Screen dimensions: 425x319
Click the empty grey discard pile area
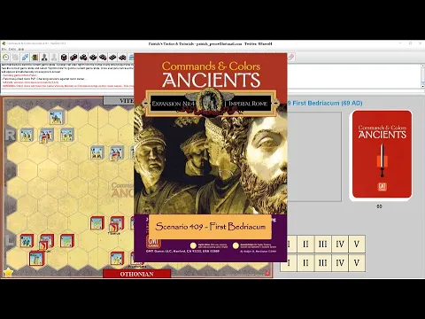pos(314,157)
